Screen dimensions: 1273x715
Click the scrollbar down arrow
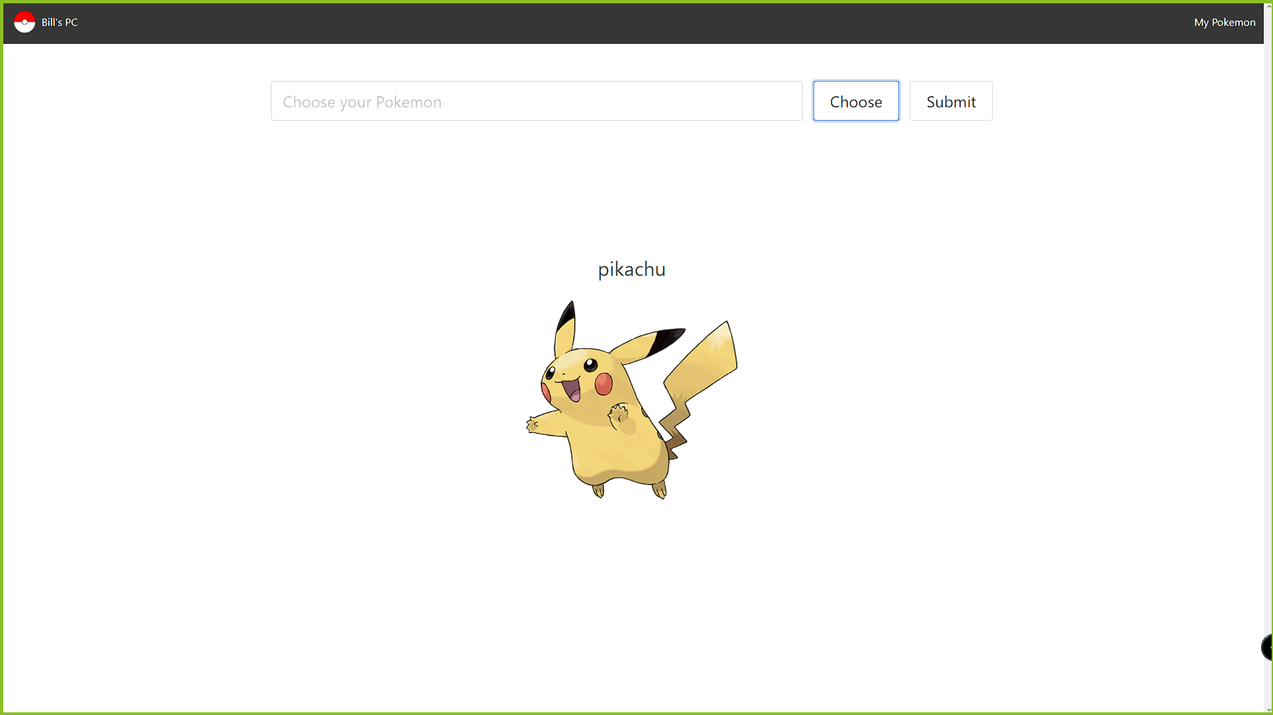(x=1268, y=708)
